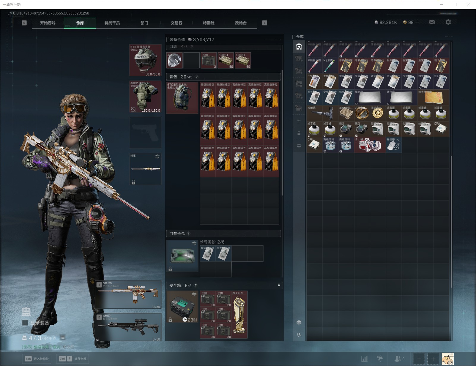The image size is (476, 366).
Task: Select the 二级 keycard in warehouse
Action: pos(315,81)
